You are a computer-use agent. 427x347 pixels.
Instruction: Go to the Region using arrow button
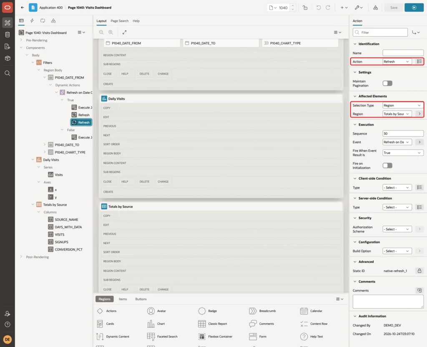click(x=419, y=114)
